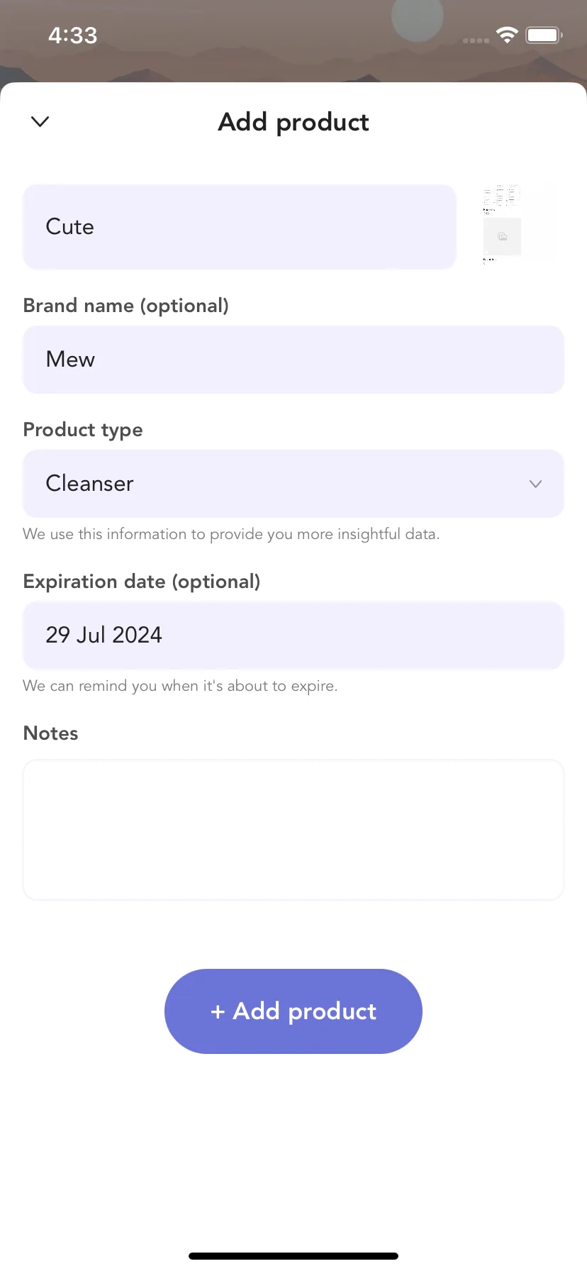This screenshot has width=587, height=1271.
Task: Tap the plus icon on the Add product button
Action: click(218, 1012)
